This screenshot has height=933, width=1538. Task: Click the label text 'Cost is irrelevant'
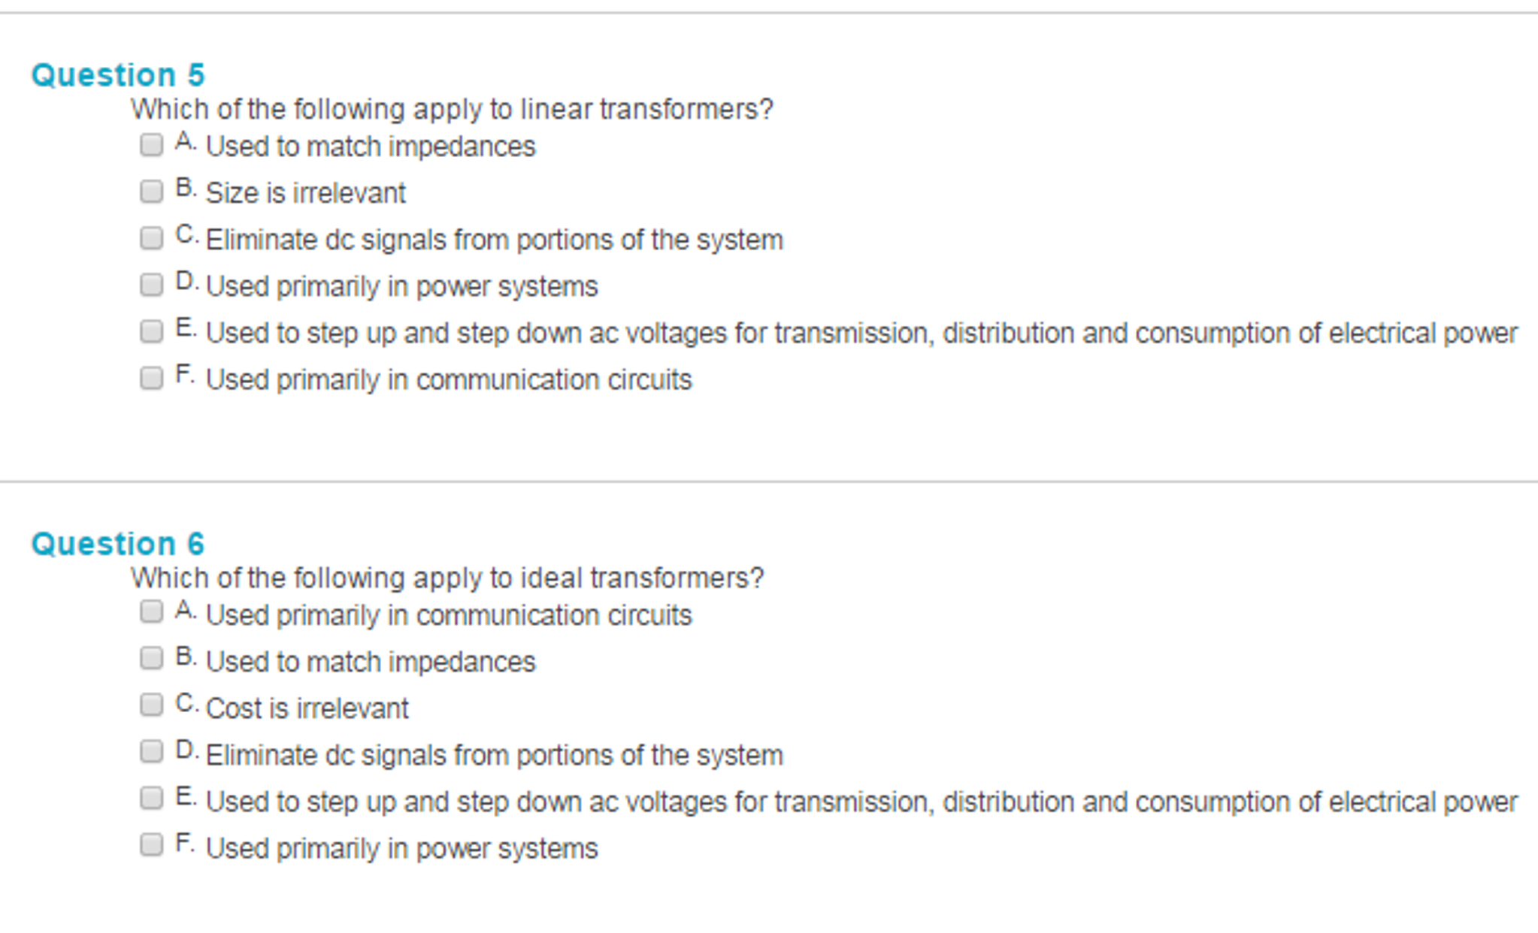[307, 708]
